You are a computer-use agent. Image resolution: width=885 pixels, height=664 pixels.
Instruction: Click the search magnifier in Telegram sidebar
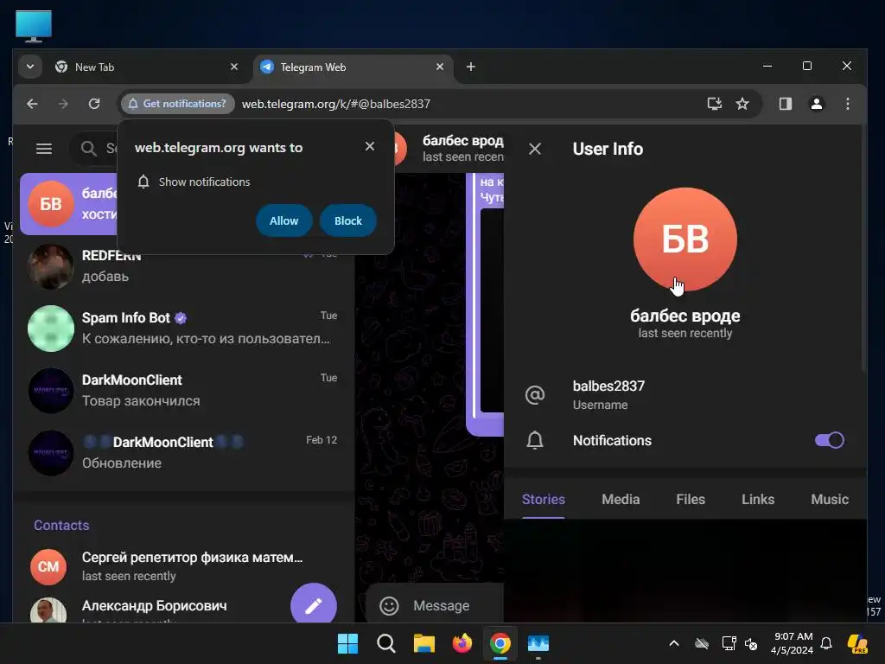tap(89, 149)
